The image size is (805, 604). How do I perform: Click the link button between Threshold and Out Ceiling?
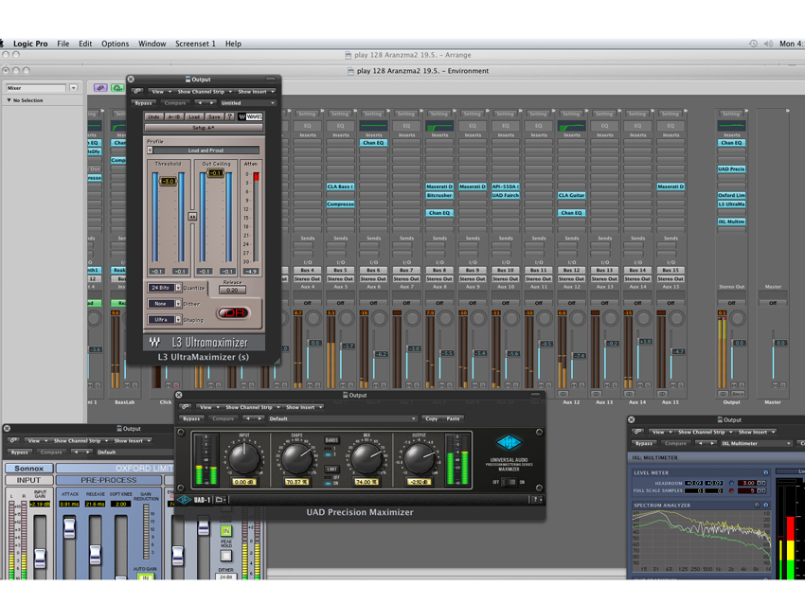click(192, 217)
